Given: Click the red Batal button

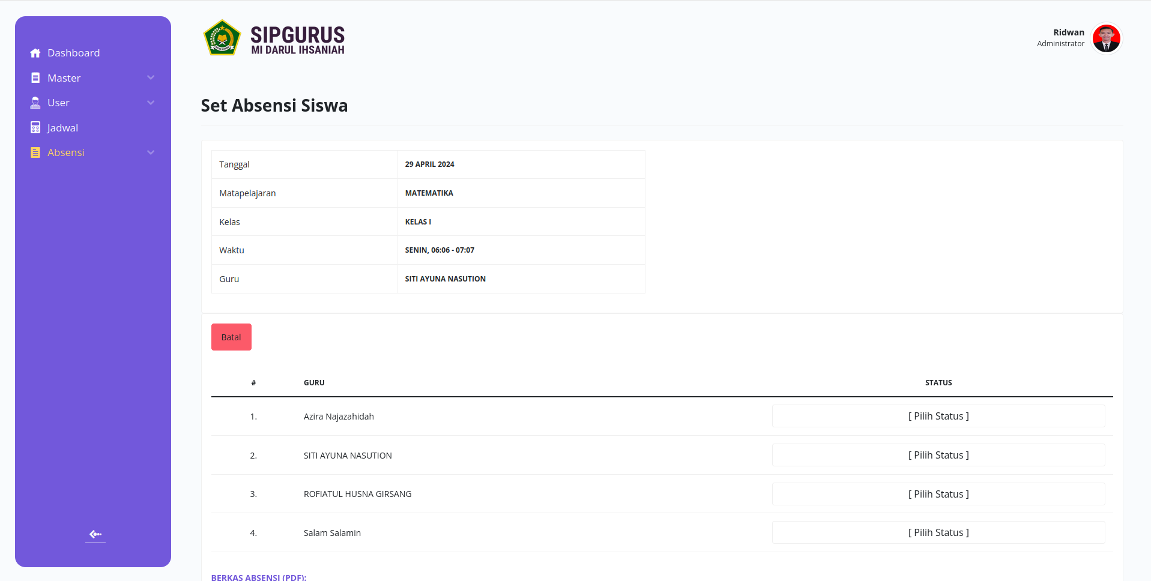Looking at the screenshot, I should [x=231, y=337].
